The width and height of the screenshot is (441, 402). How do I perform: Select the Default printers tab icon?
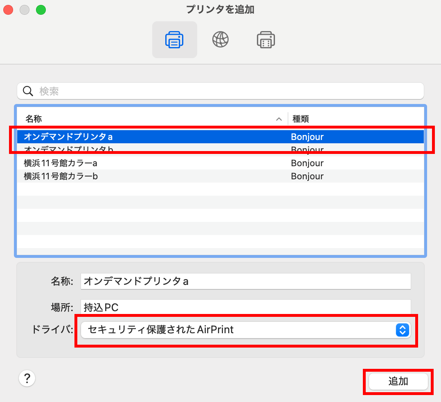174,40
